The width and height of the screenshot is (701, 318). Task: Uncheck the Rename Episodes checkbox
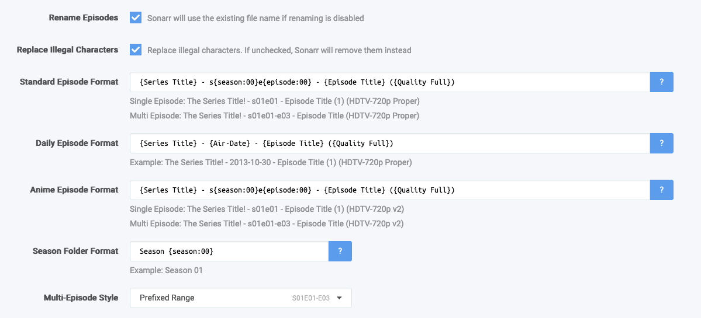click(x=136, y=18)
